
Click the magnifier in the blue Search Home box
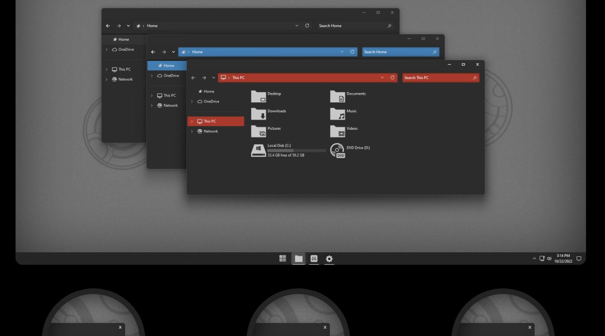[434, 52]
